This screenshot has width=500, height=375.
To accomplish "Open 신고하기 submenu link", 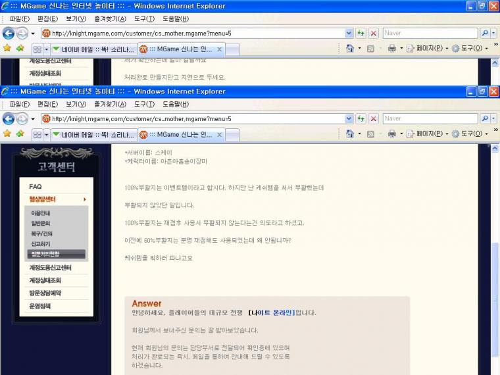I will point(41,243).
